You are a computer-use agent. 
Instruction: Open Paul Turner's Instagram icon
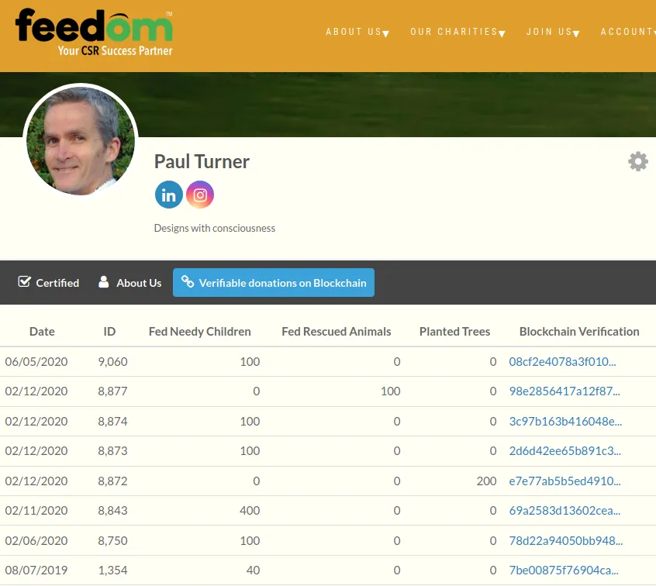point(200,195)
